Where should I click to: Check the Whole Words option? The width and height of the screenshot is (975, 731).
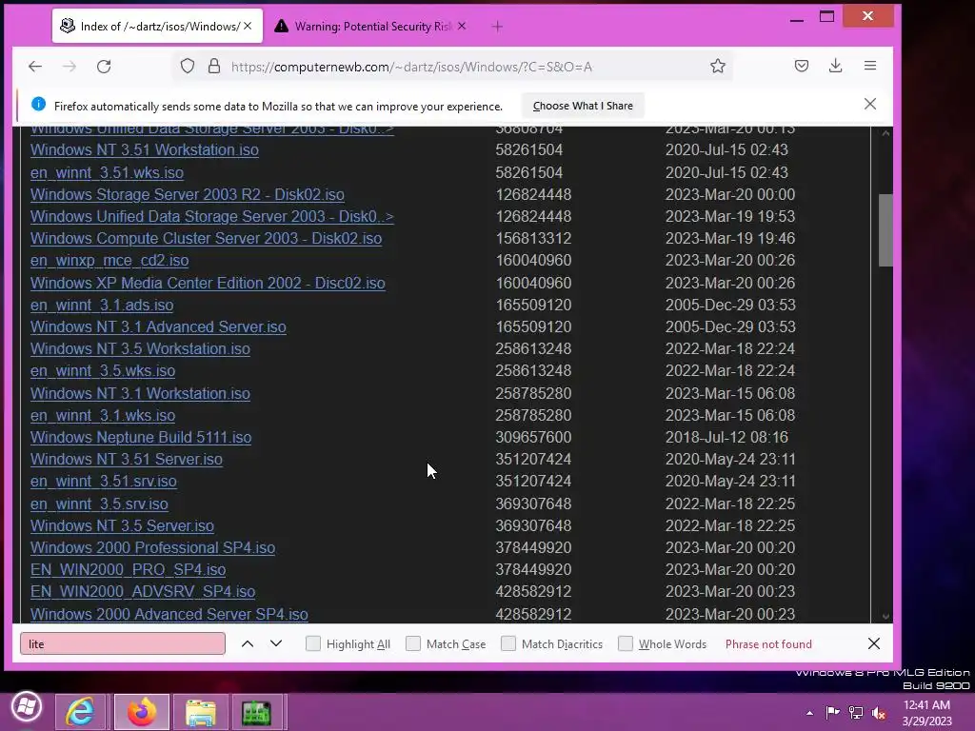626,643
